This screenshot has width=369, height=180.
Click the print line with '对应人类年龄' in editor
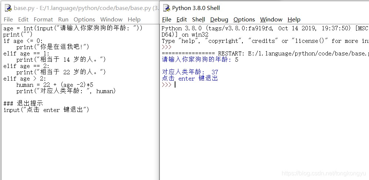[66, 91]
